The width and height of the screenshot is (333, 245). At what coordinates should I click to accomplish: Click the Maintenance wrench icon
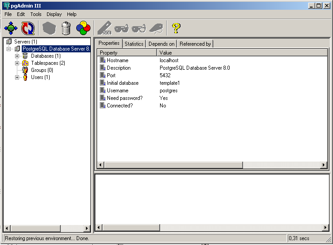(156, 28)
